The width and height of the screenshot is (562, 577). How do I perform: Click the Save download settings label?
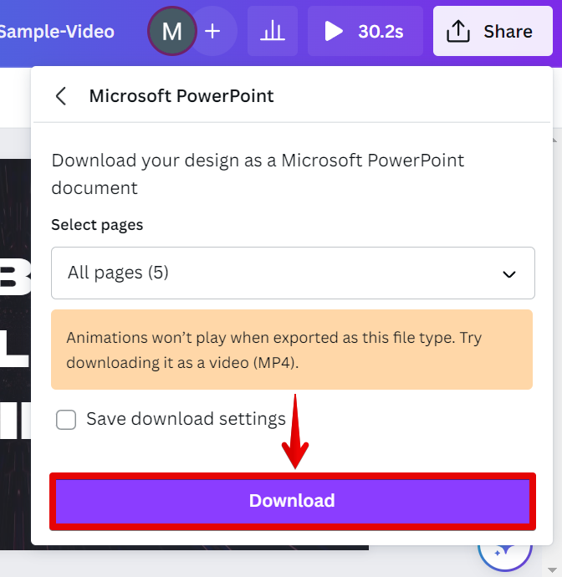pyautogui.click(x=186, y=419)
